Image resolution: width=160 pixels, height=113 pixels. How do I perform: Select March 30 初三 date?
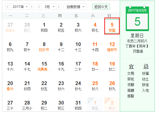click(61, 105)
